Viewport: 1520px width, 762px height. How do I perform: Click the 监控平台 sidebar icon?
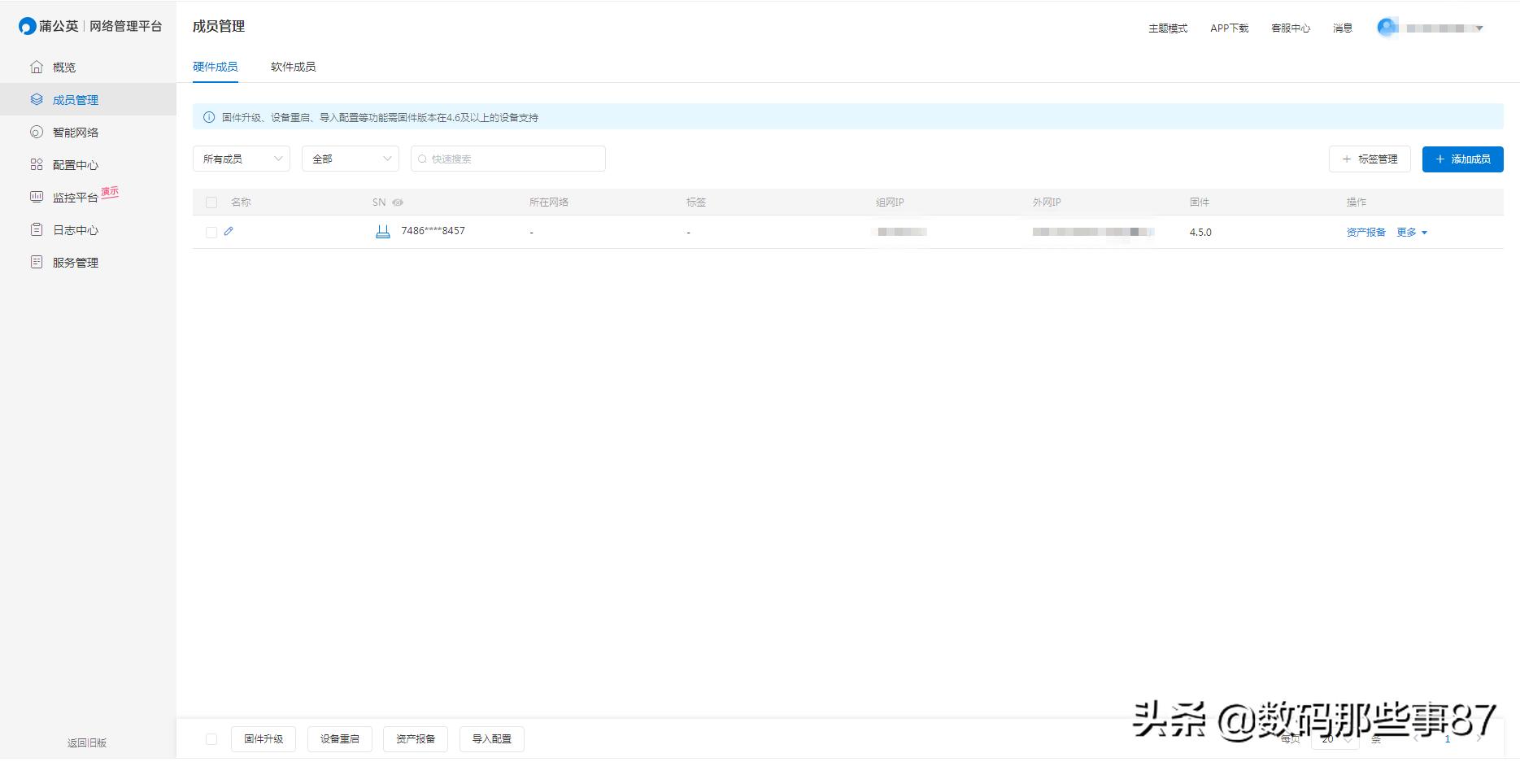(76, 197)
